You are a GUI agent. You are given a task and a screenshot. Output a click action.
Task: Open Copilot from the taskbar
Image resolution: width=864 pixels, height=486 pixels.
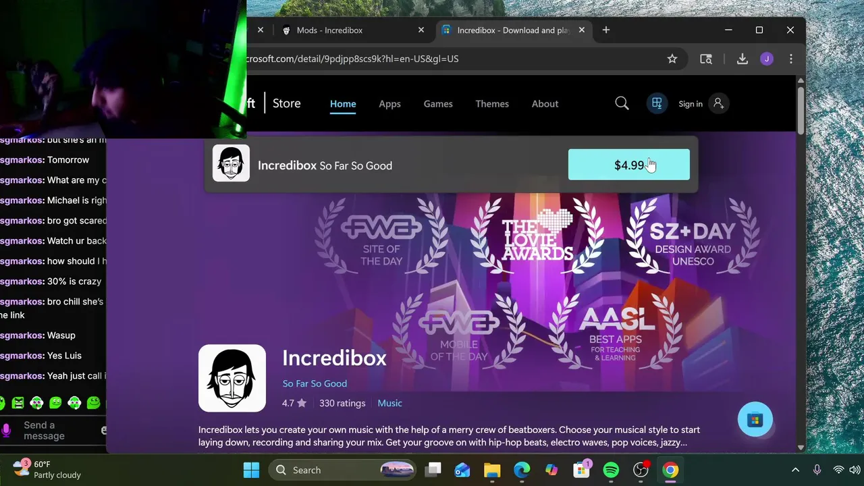(x=551, y=470)
